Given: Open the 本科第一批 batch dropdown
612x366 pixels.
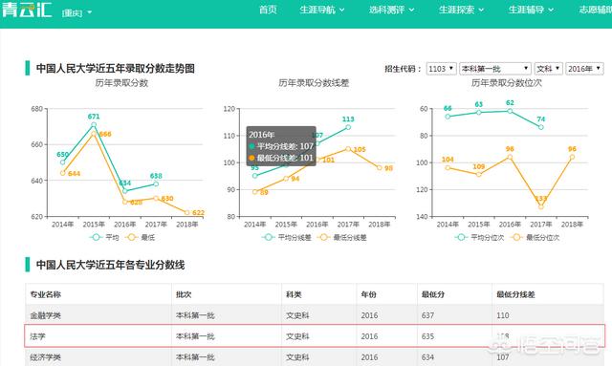Looking at the screenshot, I should (x=495, y=69).
